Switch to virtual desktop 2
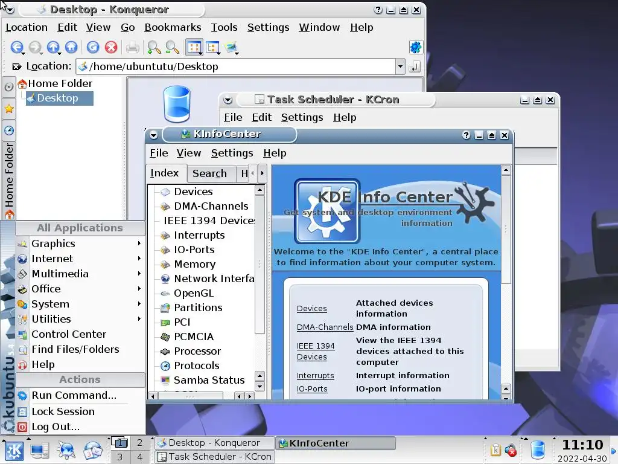This screenshot has width=618, height=464. (x=139, y=443)
